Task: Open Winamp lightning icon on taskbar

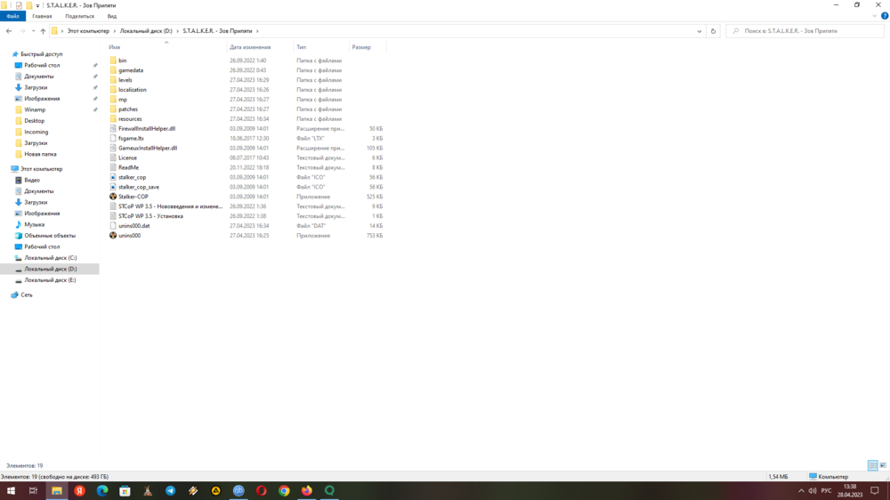Action: (193, 491)
